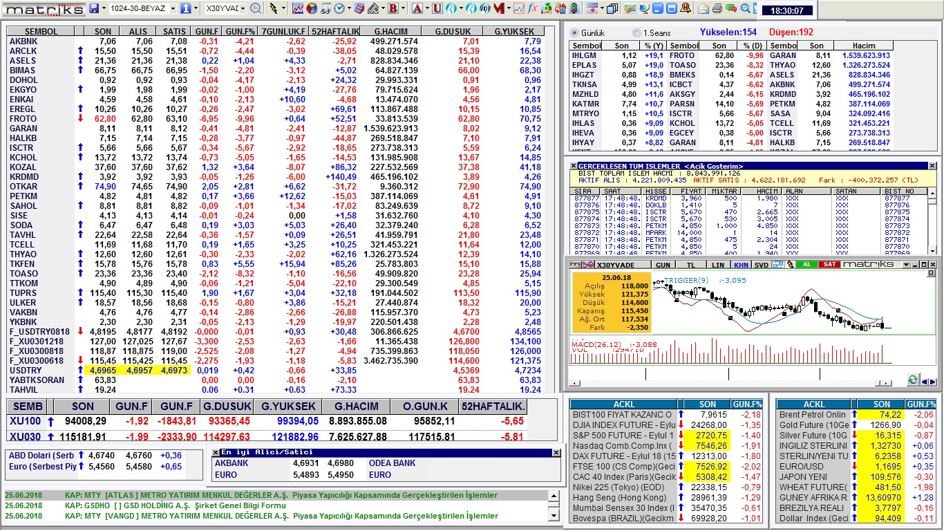The image size is (944, 531).
Task: Click the printer icon in the toolbar
Action: [717, 8]
